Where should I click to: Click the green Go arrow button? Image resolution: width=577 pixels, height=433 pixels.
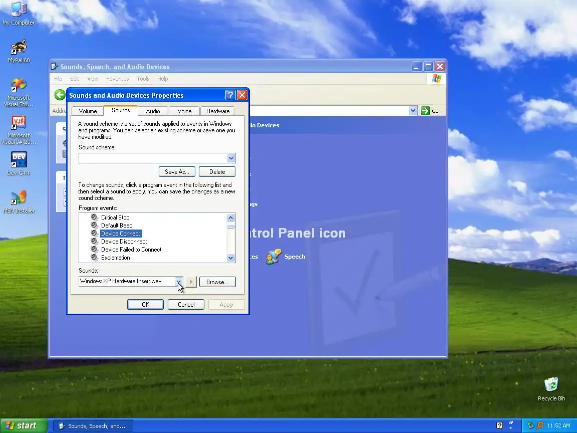tap(425, 110)
